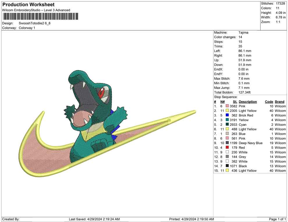The width and height of the screenshot is (288, 222).
Task: Click the White swatch with 230 stitches
Action: click(227, 152)
